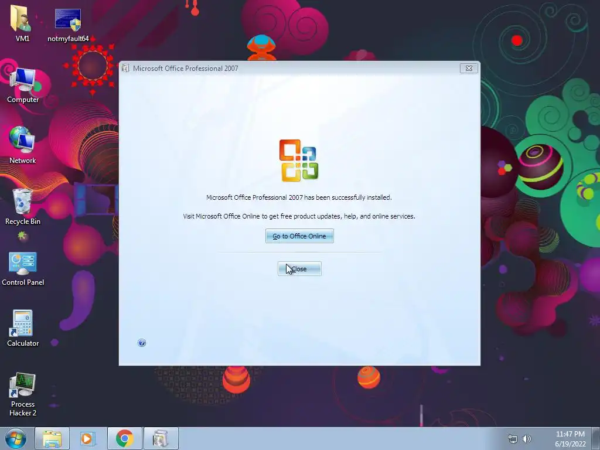Select the Office setup taskbar button

[161, 438]
